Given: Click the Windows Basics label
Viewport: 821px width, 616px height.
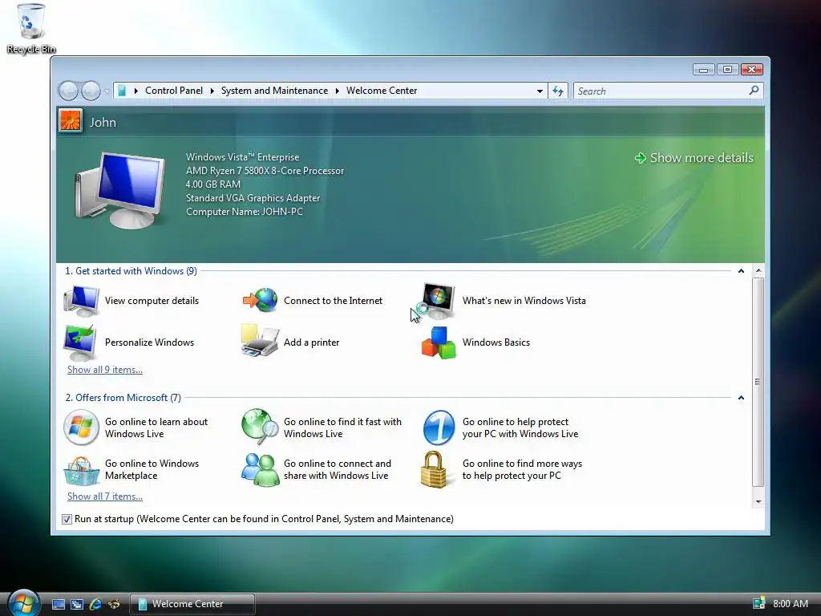Looking at the screenshot, I should (495, 342).
